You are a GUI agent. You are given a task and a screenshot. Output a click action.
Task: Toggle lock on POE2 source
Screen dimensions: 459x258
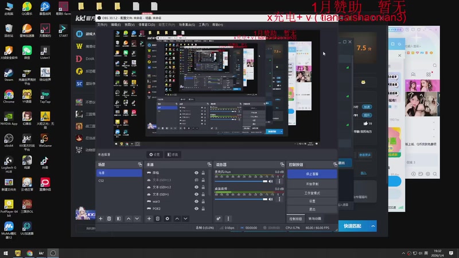(x=203, y=209)
